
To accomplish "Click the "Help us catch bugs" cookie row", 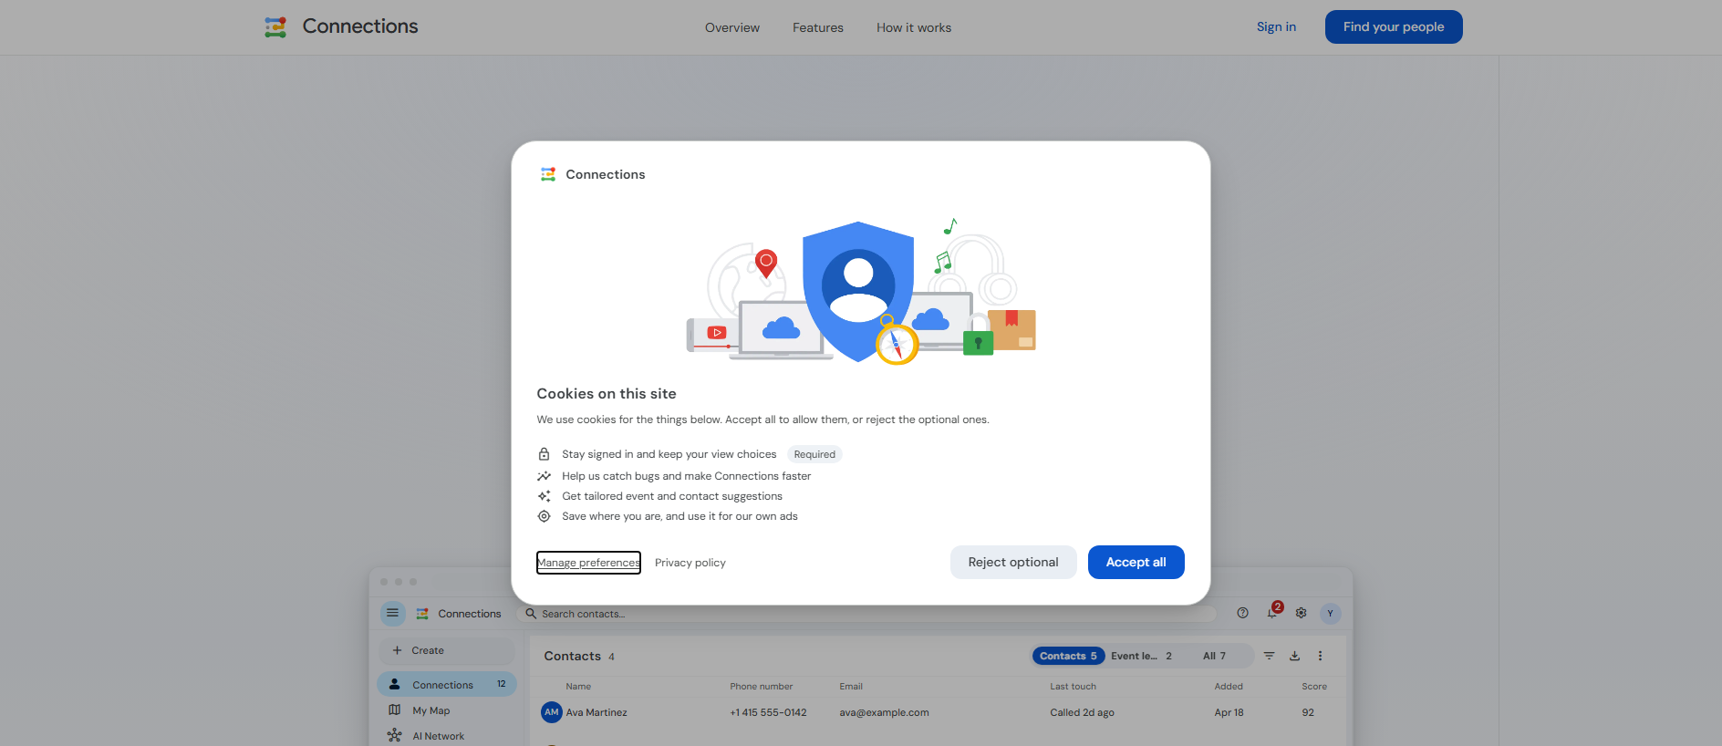I will (674, 476).
